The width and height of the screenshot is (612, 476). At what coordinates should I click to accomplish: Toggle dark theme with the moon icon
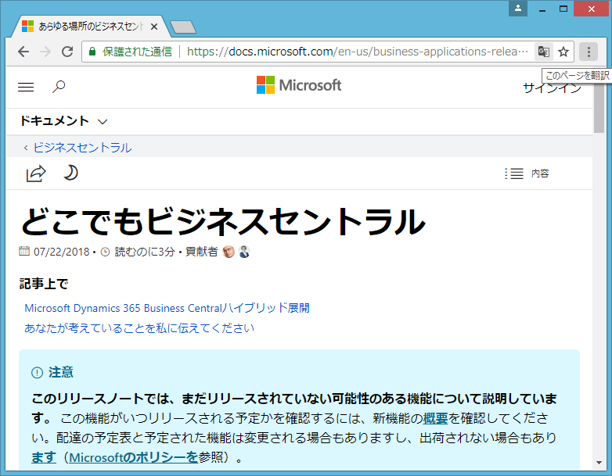(70, 173)
